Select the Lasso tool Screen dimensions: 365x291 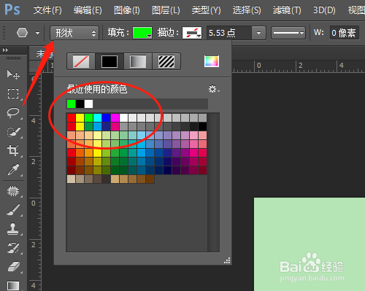point(13,112)
